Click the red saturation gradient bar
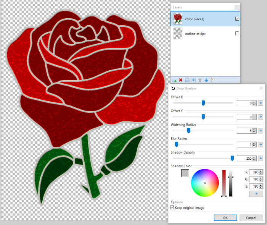This screenshot has height=225, width=267. pyautogui.click(x=224, y=183)
